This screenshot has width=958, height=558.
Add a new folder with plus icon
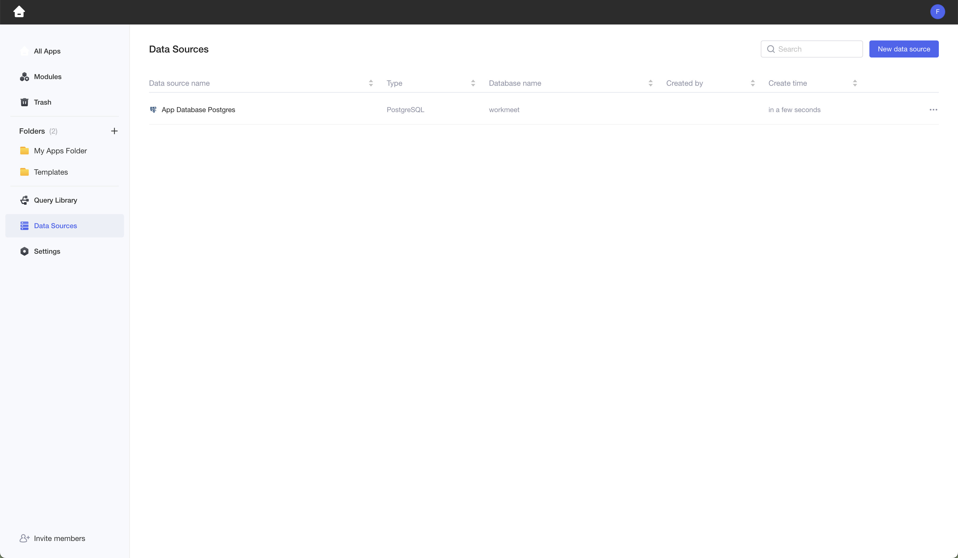(114, 131)
